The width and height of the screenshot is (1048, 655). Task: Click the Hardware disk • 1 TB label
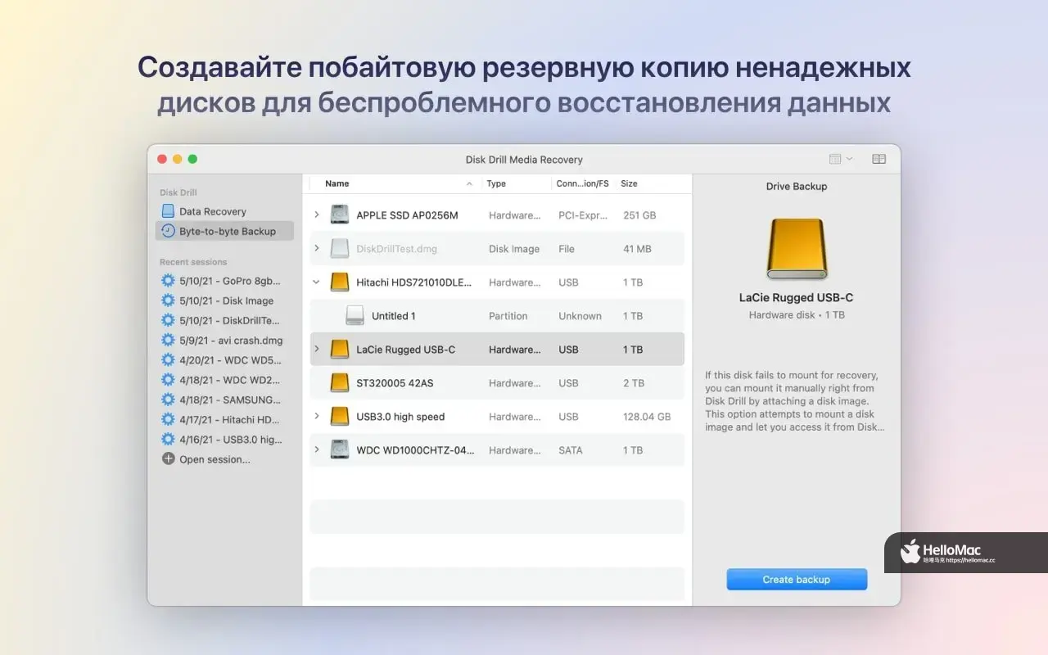tap(797, 315)
